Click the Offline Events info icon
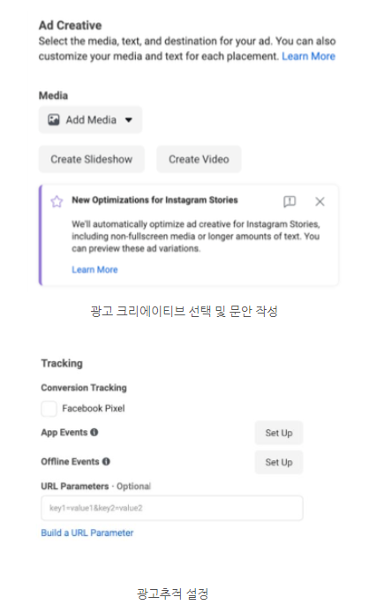 106,461
